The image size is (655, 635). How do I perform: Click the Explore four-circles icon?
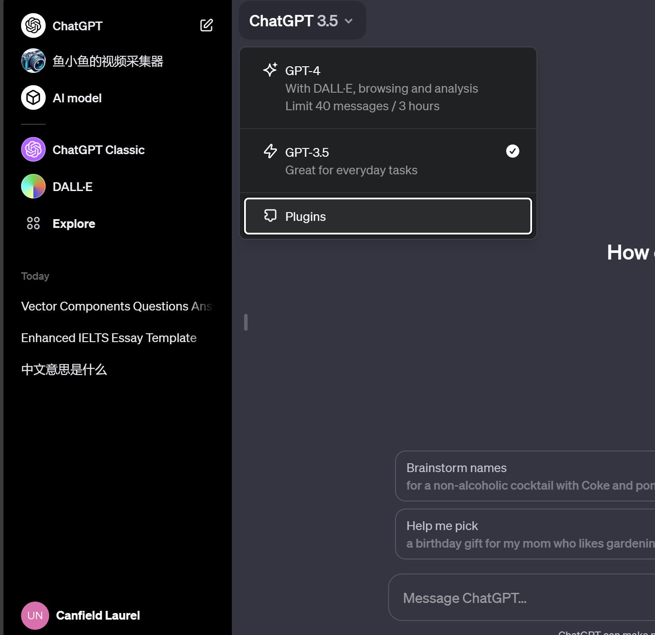pyautogui.click(x=33, y=223)
